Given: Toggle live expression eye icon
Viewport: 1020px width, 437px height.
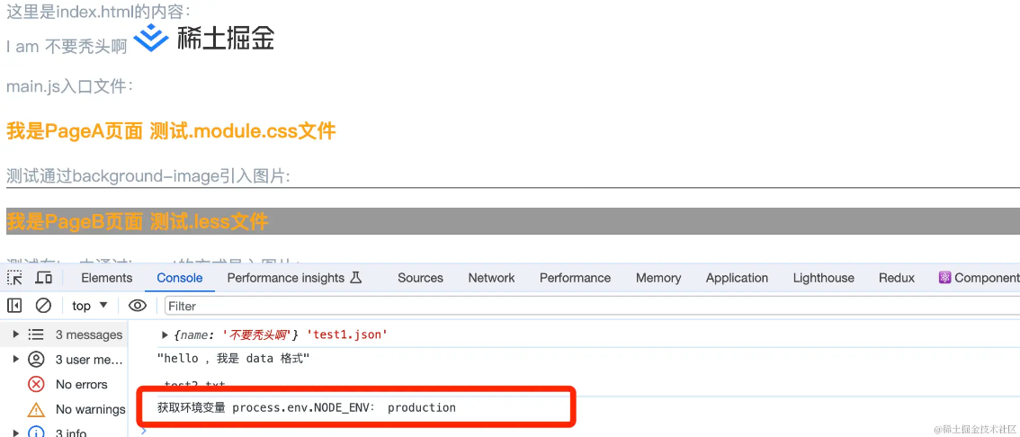Looking at the screenshot, I should 137,306.
